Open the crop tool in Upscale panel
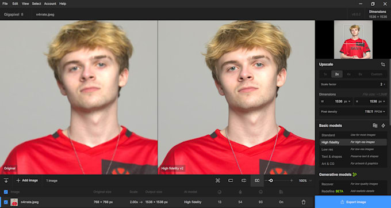The height and width of the screenshot is (208, 391). 383,65
